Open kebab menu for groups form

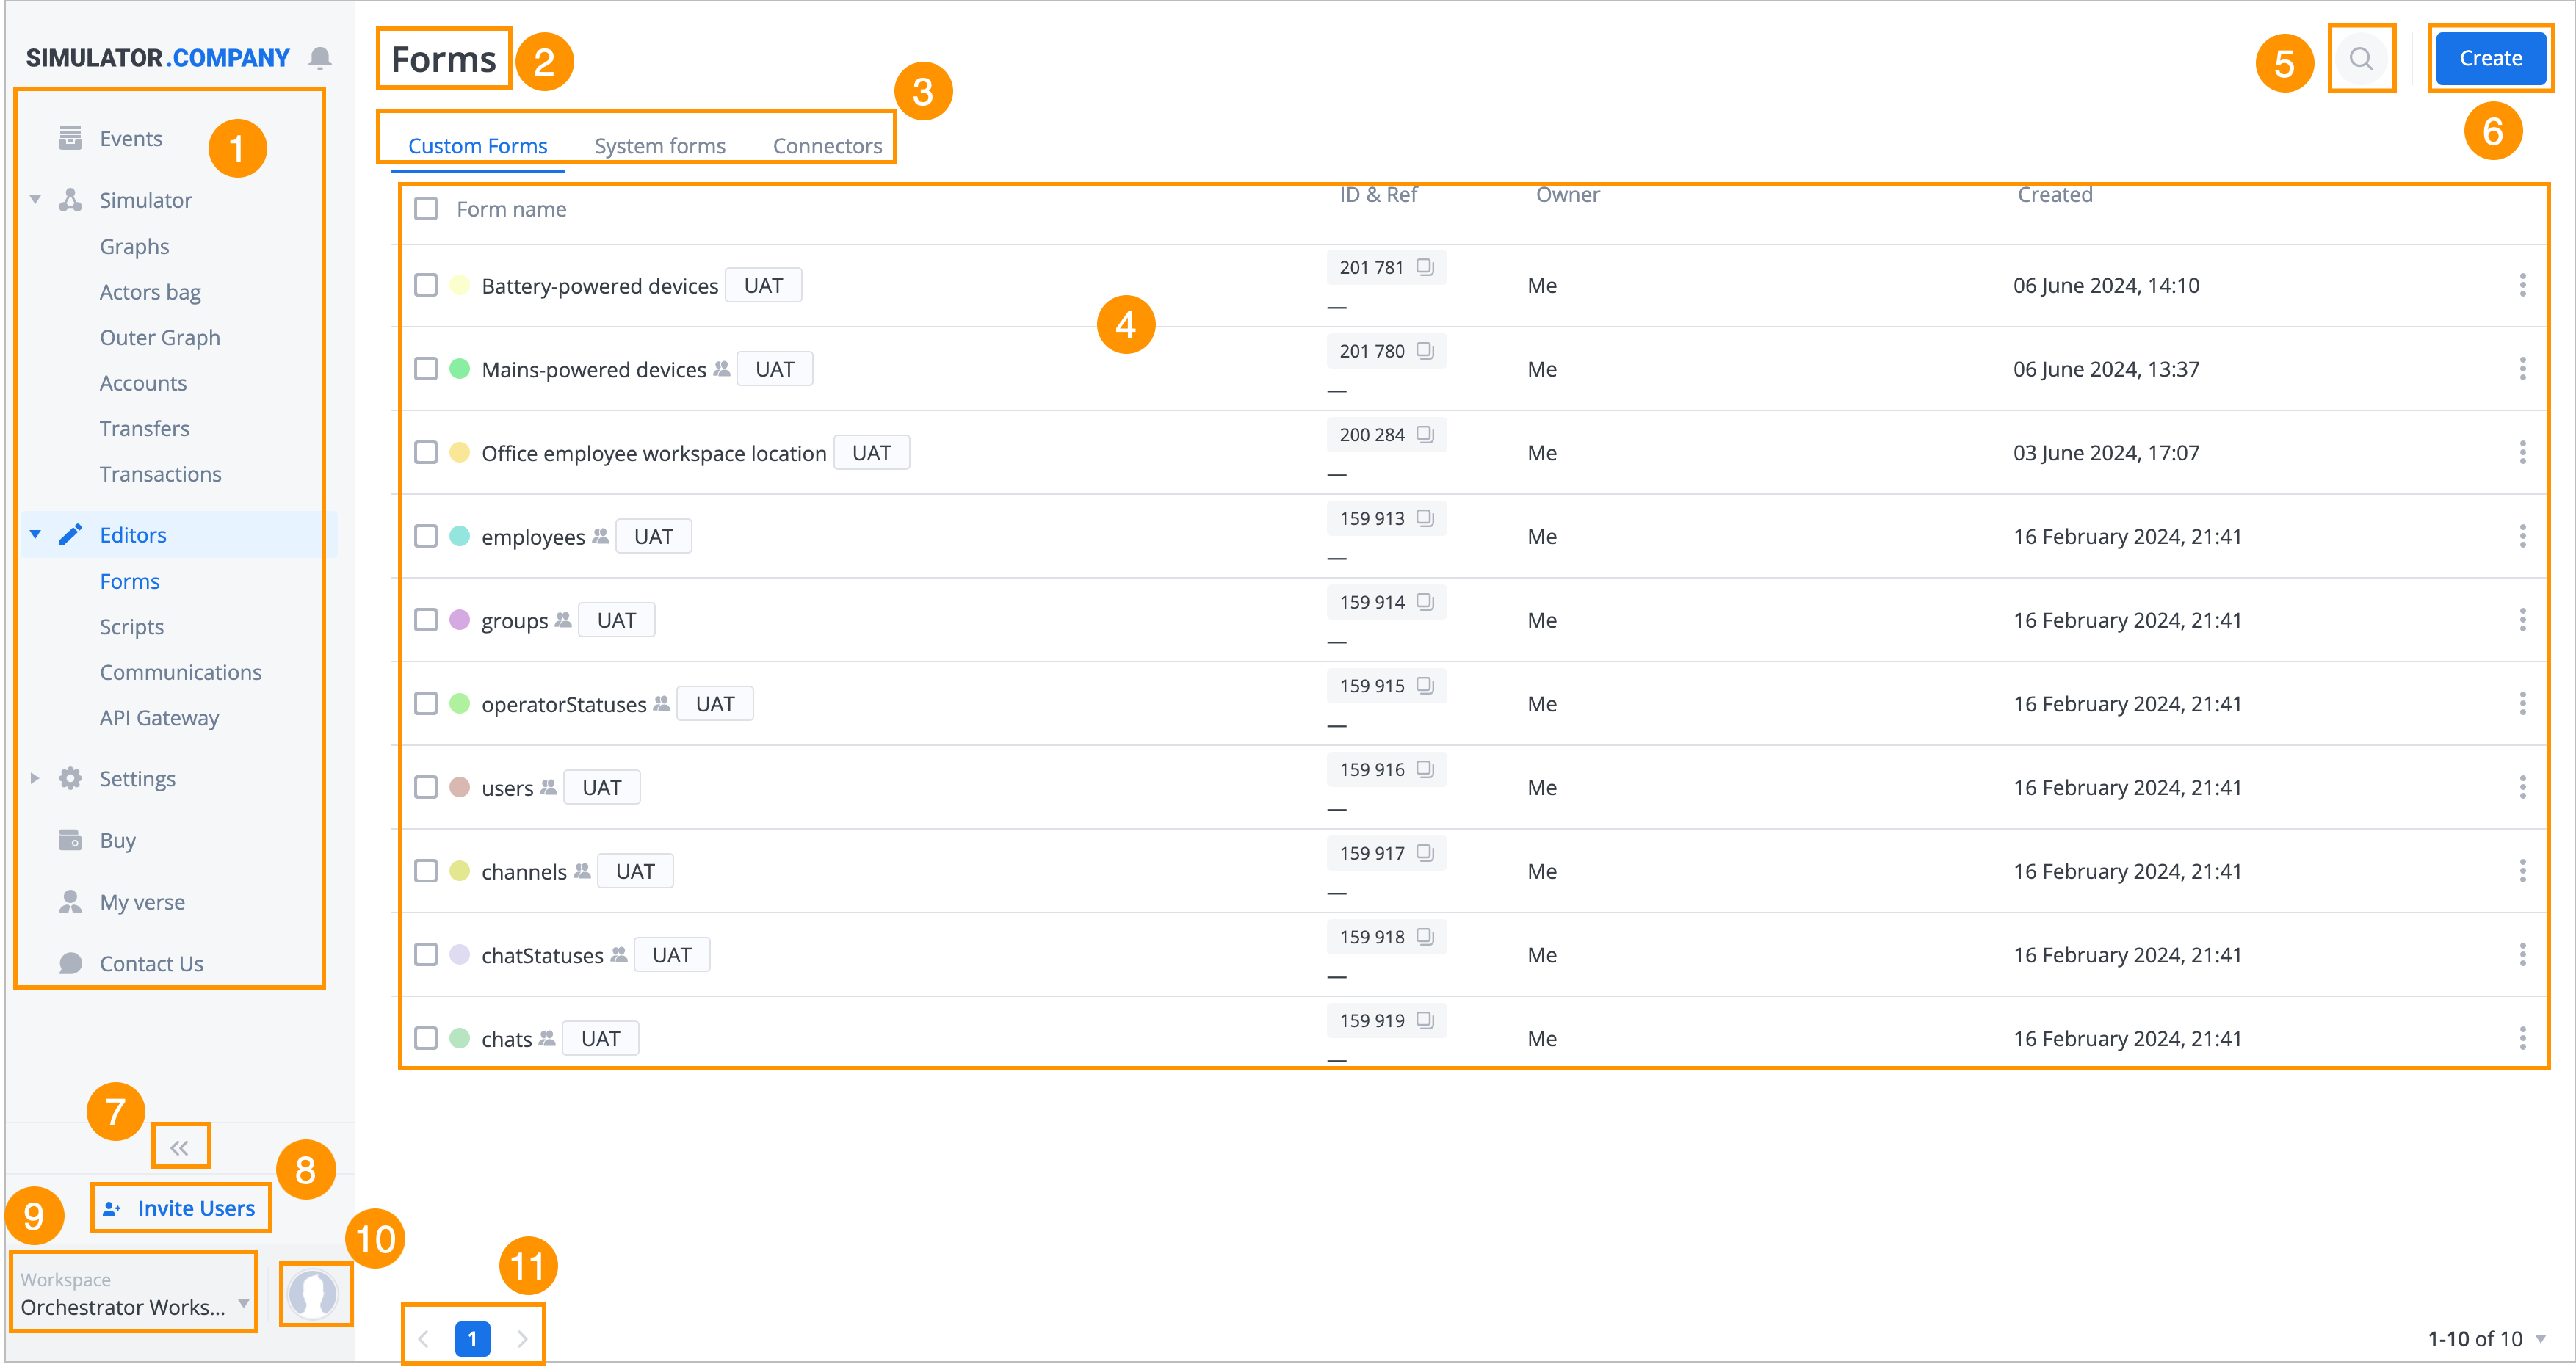(2522, 620)
